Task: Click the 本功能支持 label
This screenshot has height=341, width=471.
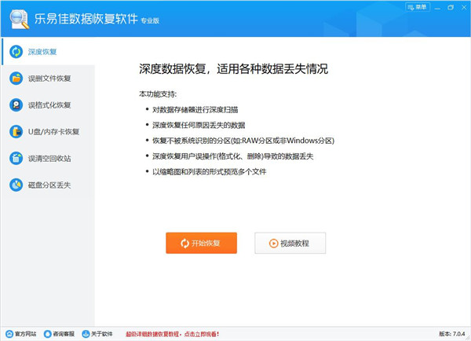Action: coord(158,94)
